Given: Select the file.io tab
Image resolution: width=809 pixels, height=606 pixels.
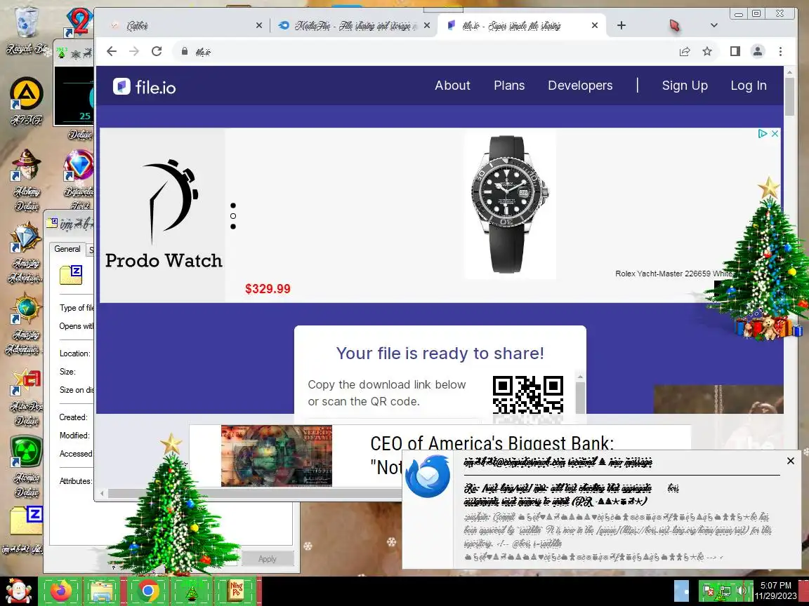Looking at the screenshot, I should (x=521, y=25).
